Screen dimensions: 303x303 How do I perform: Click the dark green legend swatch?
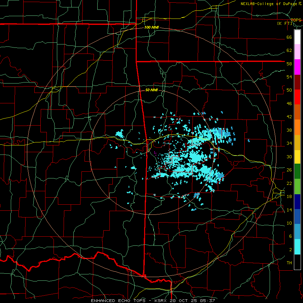coord(297,171)
